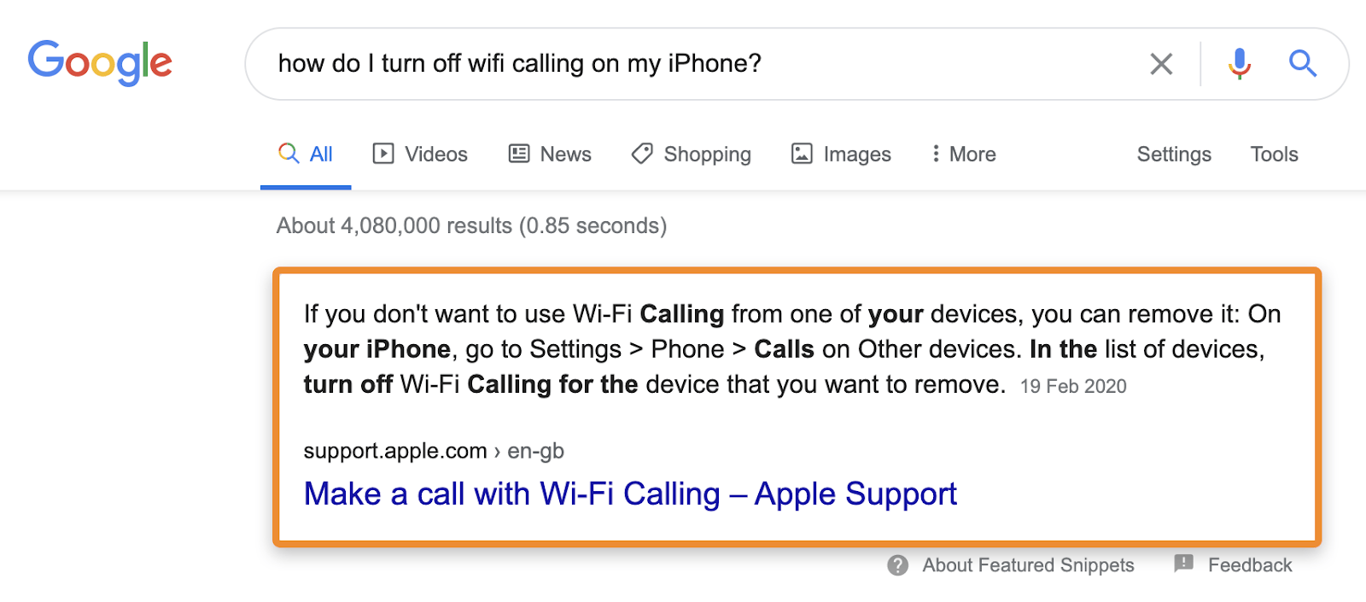Open the Apple Support result link
This screenshot has height=602, width=1366.
click(629, 494)
